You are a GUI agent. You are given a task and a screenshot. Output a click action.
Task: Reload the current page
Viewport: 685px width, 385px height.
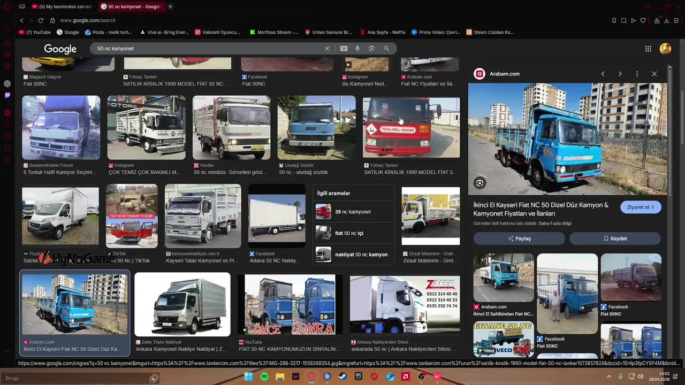click(x=41, y=20)
